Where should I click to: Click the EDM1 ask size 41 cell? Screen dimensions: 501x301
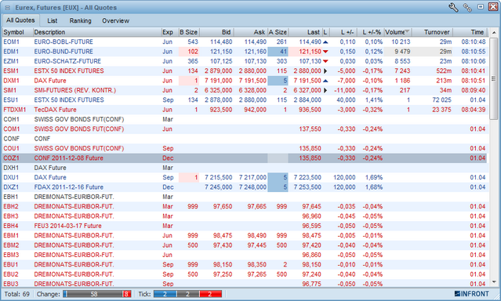point(278,52)
